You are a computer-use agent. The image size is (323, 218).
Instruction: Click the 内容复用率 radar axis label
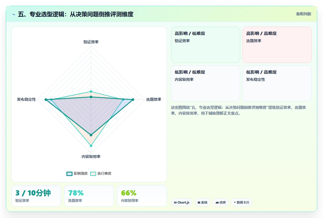(x=91, y=156)
